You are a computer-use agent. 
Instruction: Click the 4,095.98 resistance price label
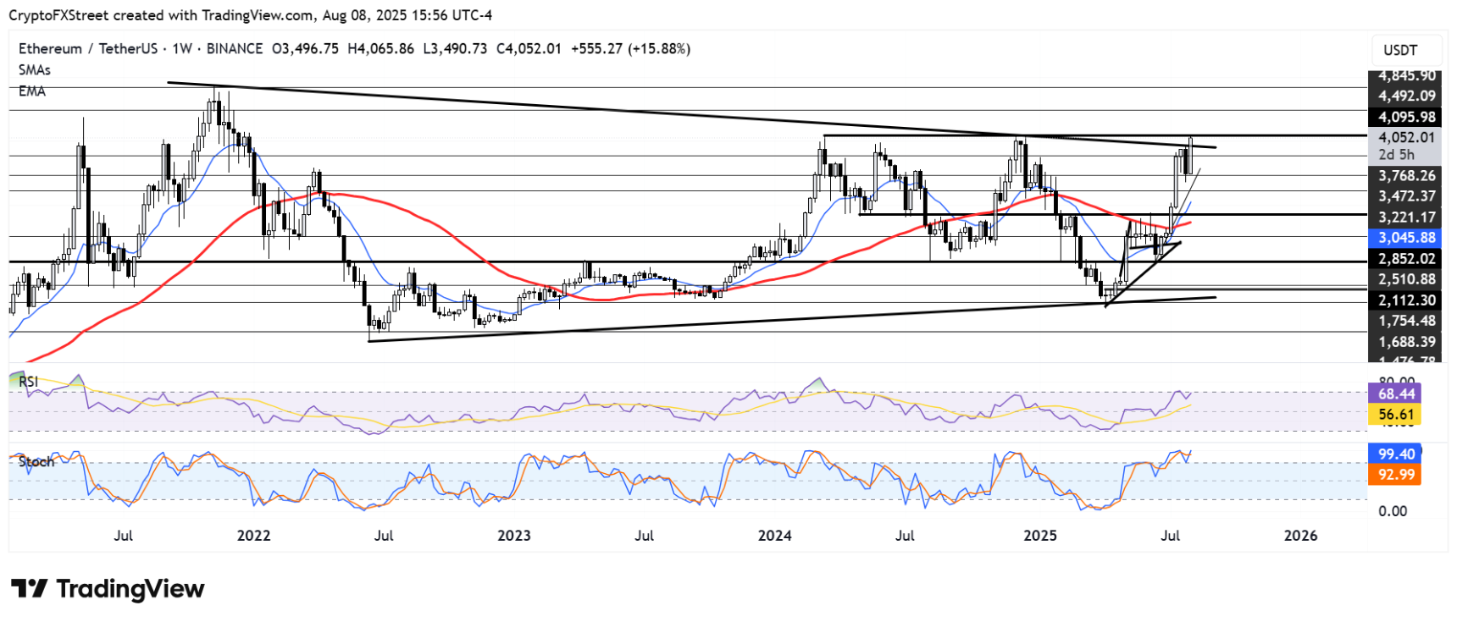coord(1406,118)
